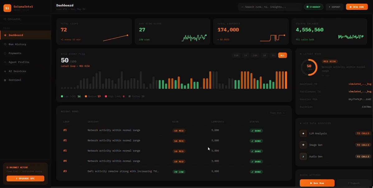The image size is (373, 188).
Task: Click the rightmost orange bar in risk chart
Action: point(286,80)
